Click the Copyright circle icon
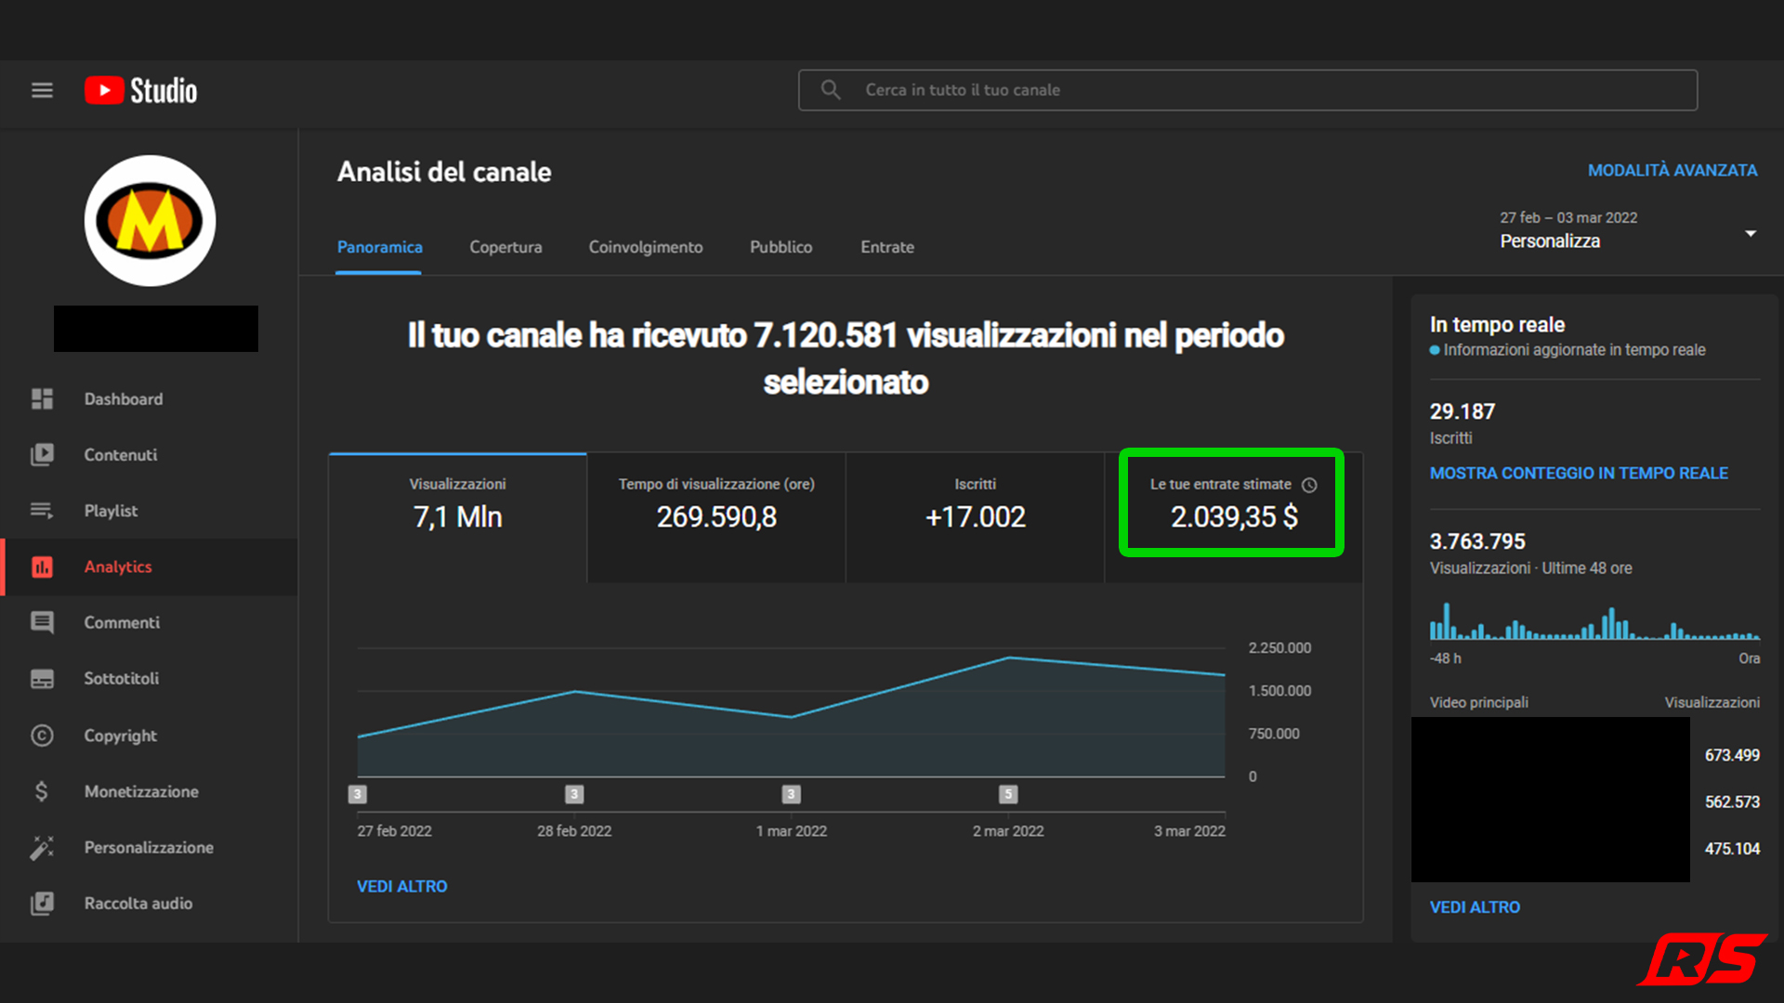The image size is (1784, 1003). (42, 736)
